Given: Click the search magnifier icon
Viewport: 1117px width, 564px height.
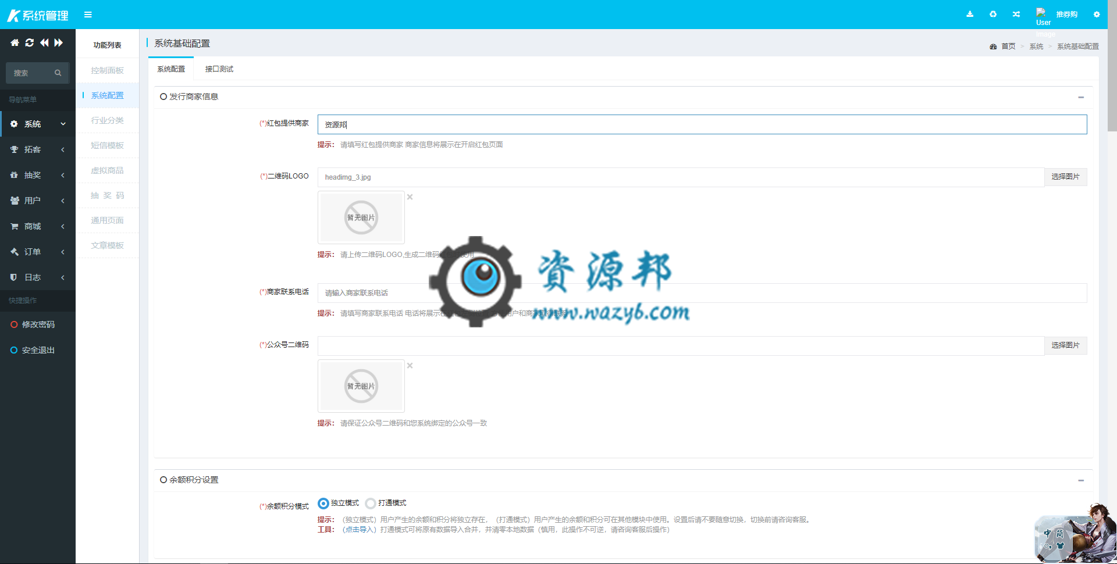Looking at the screenshot, I should [58, 73].
